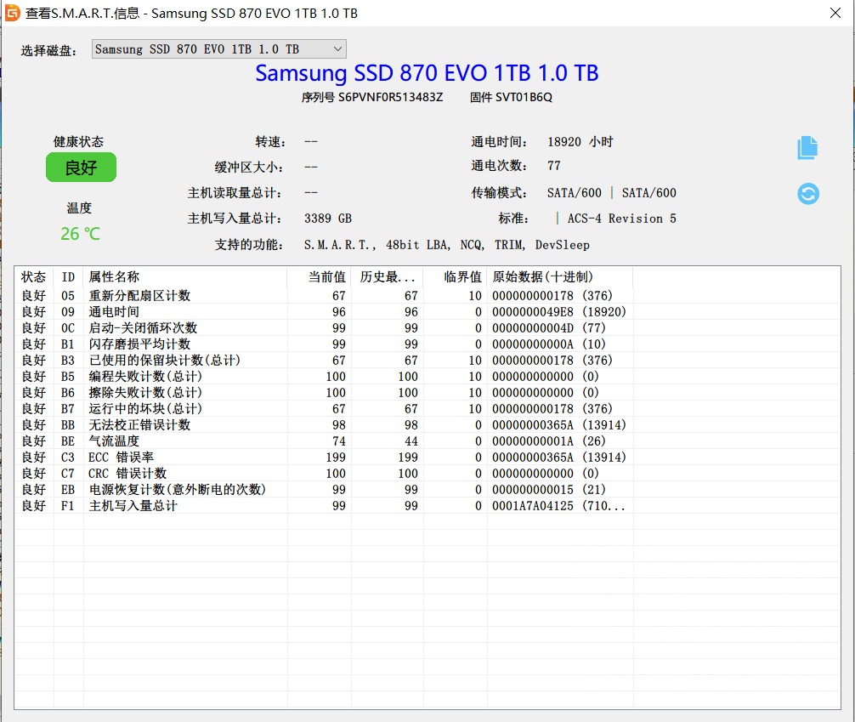This screenshot has width=855, height=722.
Task: Click the 属性名称 column header
Action: tap(115, 276)
